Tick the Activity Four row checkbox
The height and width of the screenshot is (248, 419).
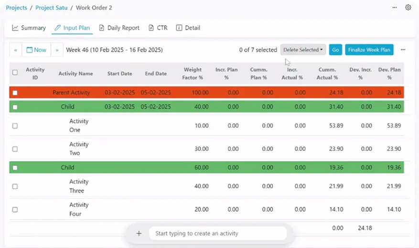[15, 209]
